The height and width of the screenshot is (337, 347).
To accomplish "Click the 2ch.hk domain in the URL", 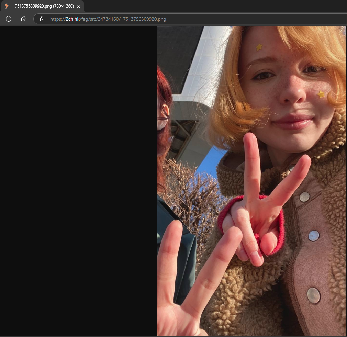I will (x=72, y=19).
